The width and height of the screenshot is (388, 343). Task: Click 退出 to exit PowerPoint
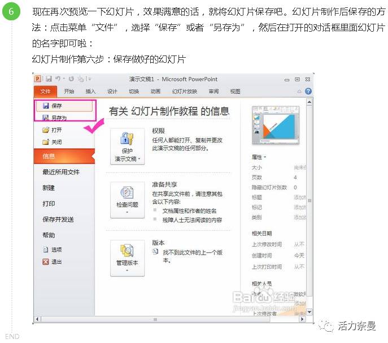click(52, 261)
